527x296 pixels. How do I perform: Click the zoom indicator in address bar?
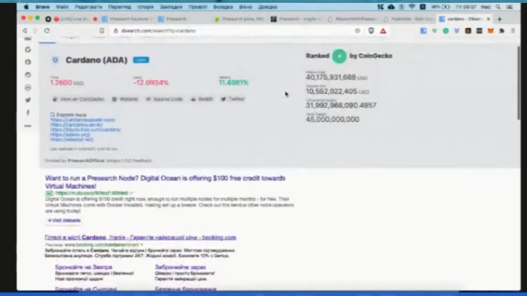pyautogui.click(x=358, y=31)
